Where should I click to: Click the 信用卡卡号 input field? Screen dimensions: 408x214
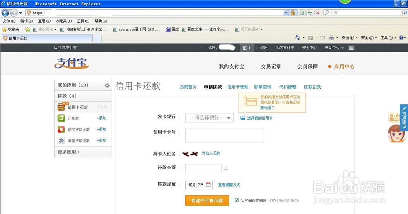coord(224,135)
